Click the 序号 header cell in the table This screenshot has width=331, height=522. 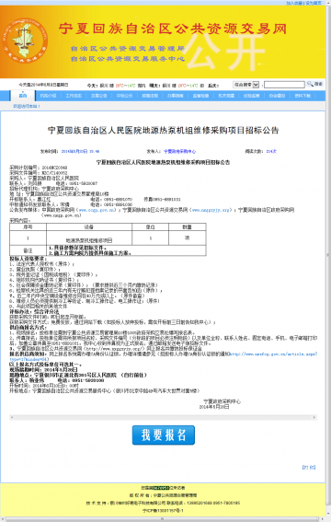point(28,226)
